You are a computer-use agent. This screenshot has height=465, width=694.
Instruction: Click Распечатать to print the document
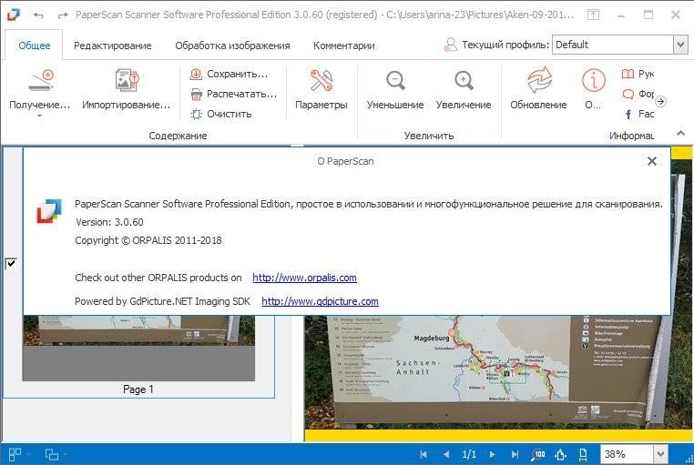tap(233, 94)
